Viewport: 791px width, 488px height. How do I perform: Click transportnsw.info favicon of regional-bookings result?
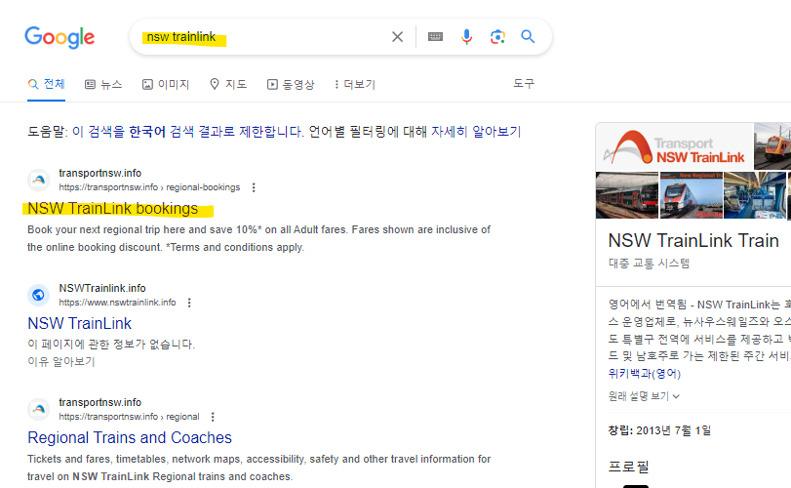[x=38, y=180]
